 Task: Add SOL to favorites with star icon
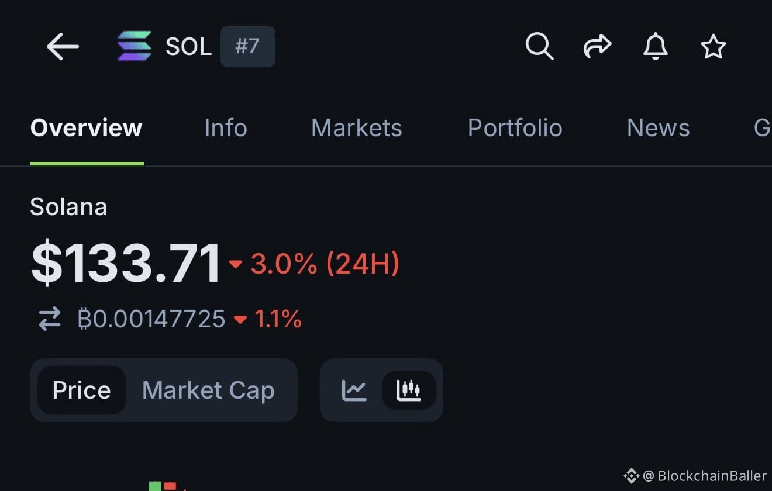(713, 46)
